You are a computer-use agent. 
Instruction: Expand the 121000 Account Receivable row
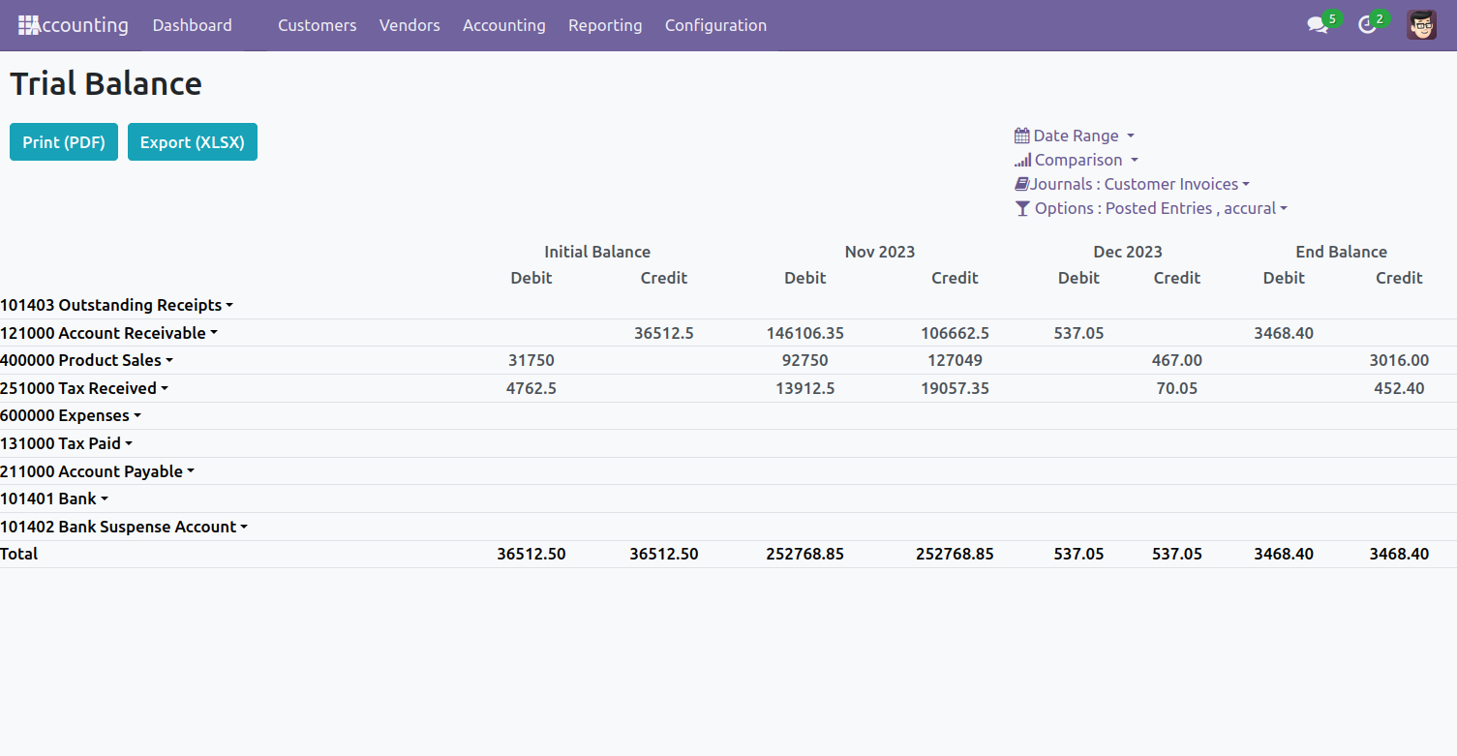click(108, 333)
